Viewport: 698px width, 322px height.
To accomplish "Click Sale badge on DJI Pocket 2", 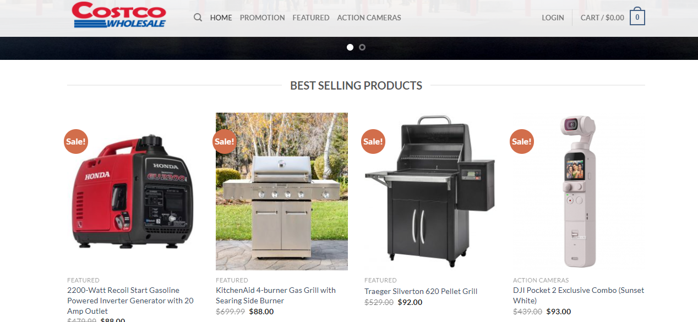I will [522, 141].
